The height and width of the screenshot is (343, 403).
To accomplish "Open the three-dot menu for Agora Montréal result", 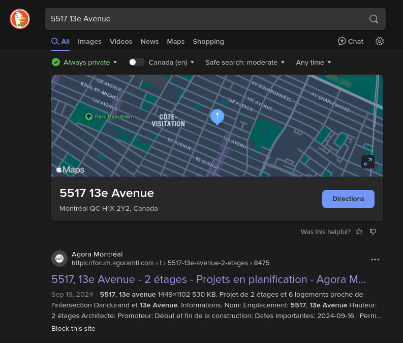I will click(375, 260).
